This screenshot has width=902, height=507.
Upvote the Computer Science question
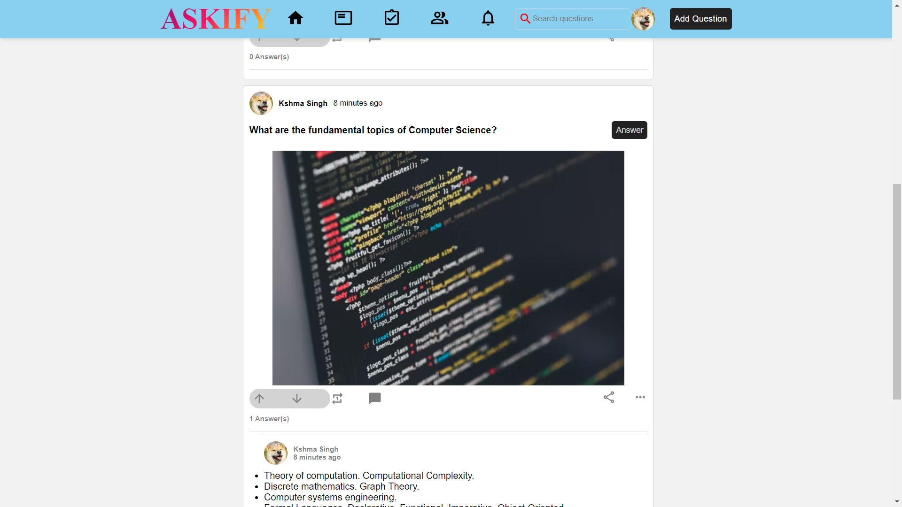click(x=259, y=398)
